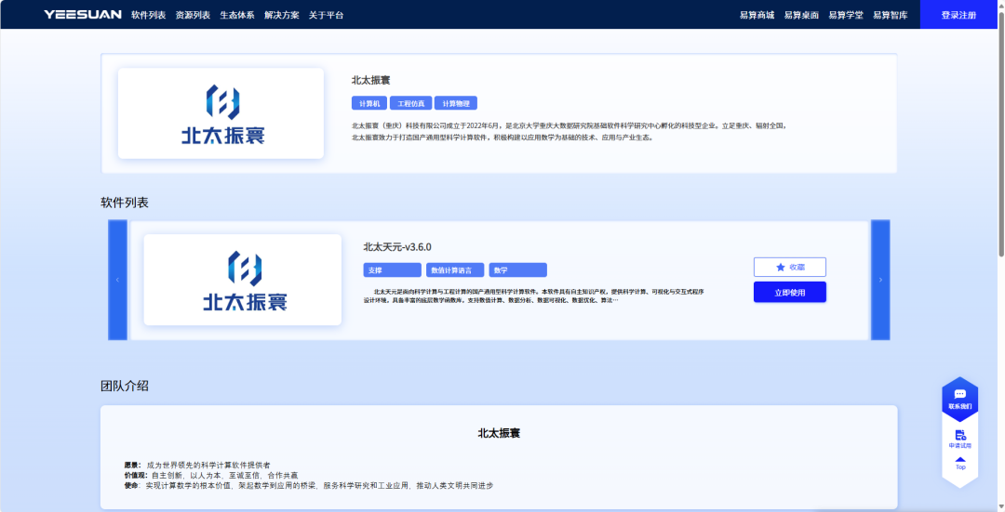Open the 生态体系 nav item
This screenshot has height=512, width=1005.
236,15
